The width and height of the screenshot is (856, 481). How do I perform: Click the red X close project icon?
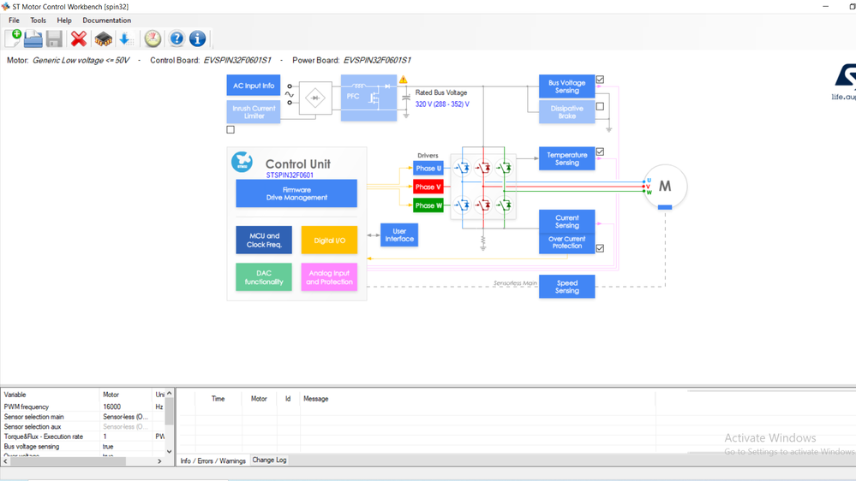pyautogui.click(x=79, y=39)
